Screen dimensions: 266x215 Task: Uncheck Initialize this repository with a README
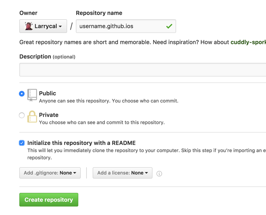22,143
